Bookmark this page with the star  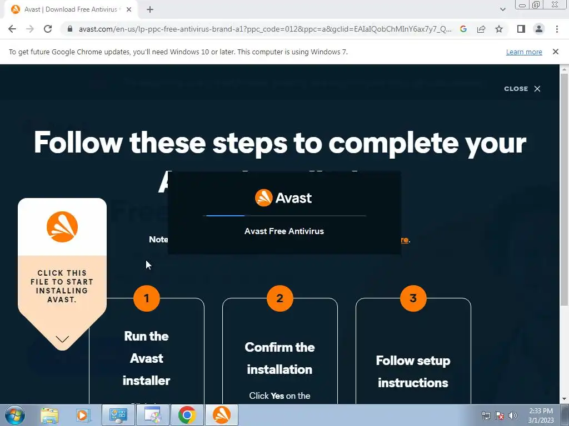pos(499,29)
